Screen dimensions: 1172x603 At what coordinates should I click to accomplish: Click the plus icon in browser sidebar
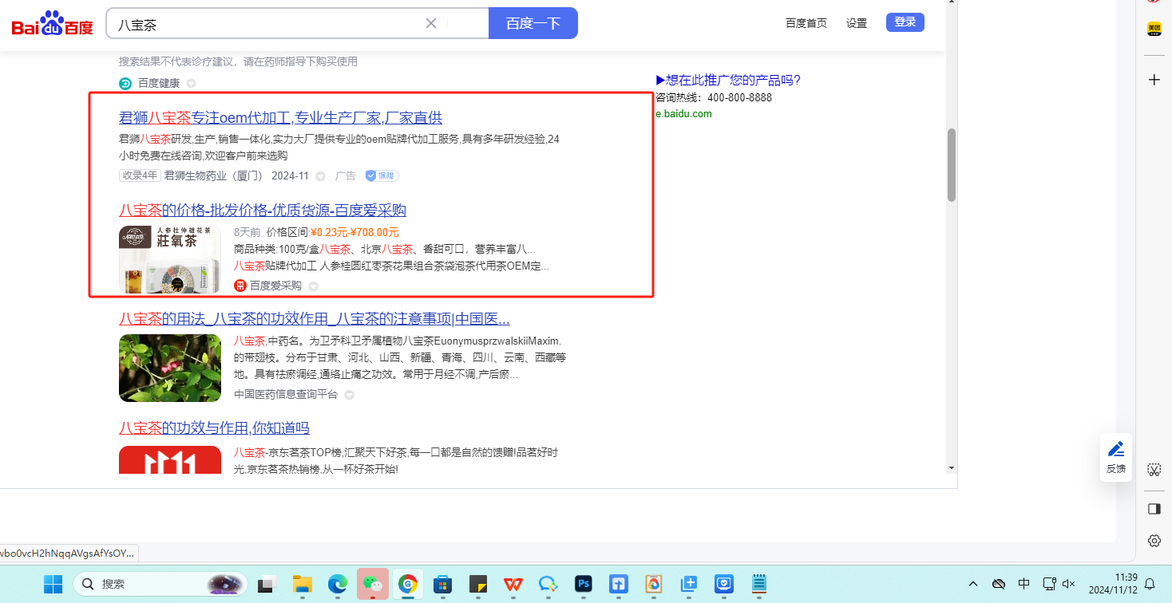1154,80
